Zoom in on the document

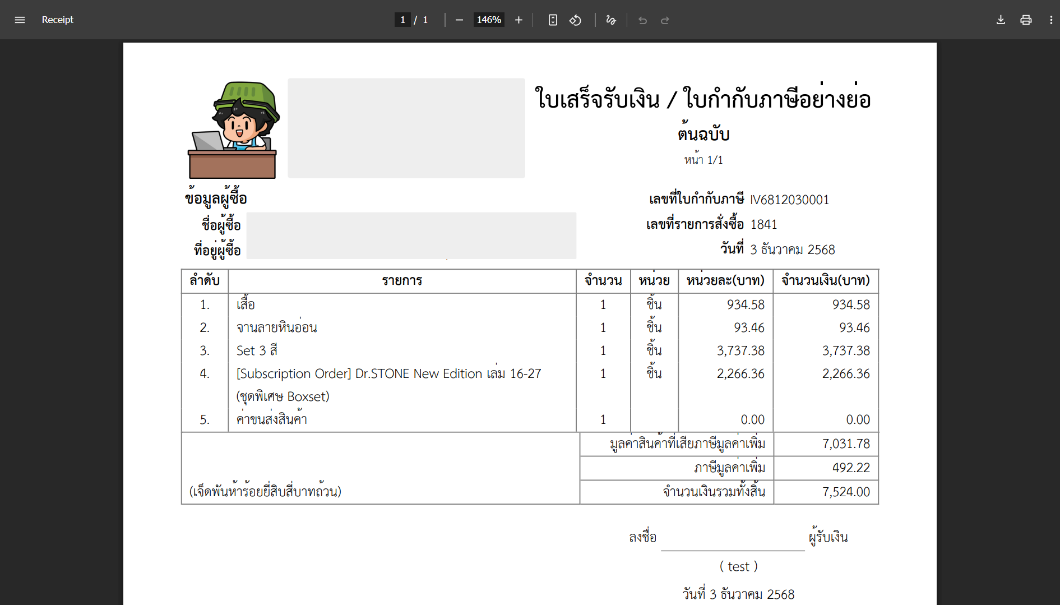pos(519,20)
